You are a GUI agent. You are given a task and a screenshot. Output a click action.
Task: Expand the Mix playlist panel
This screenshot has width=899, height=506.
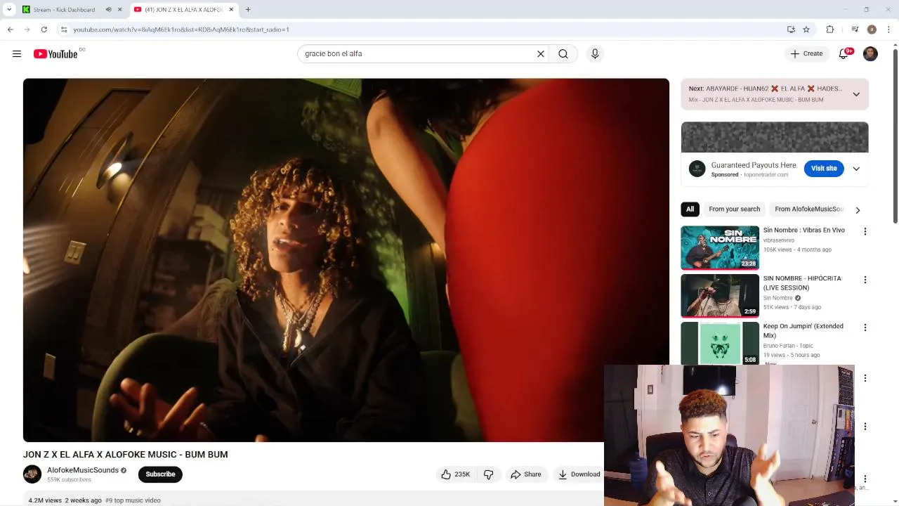856,94
